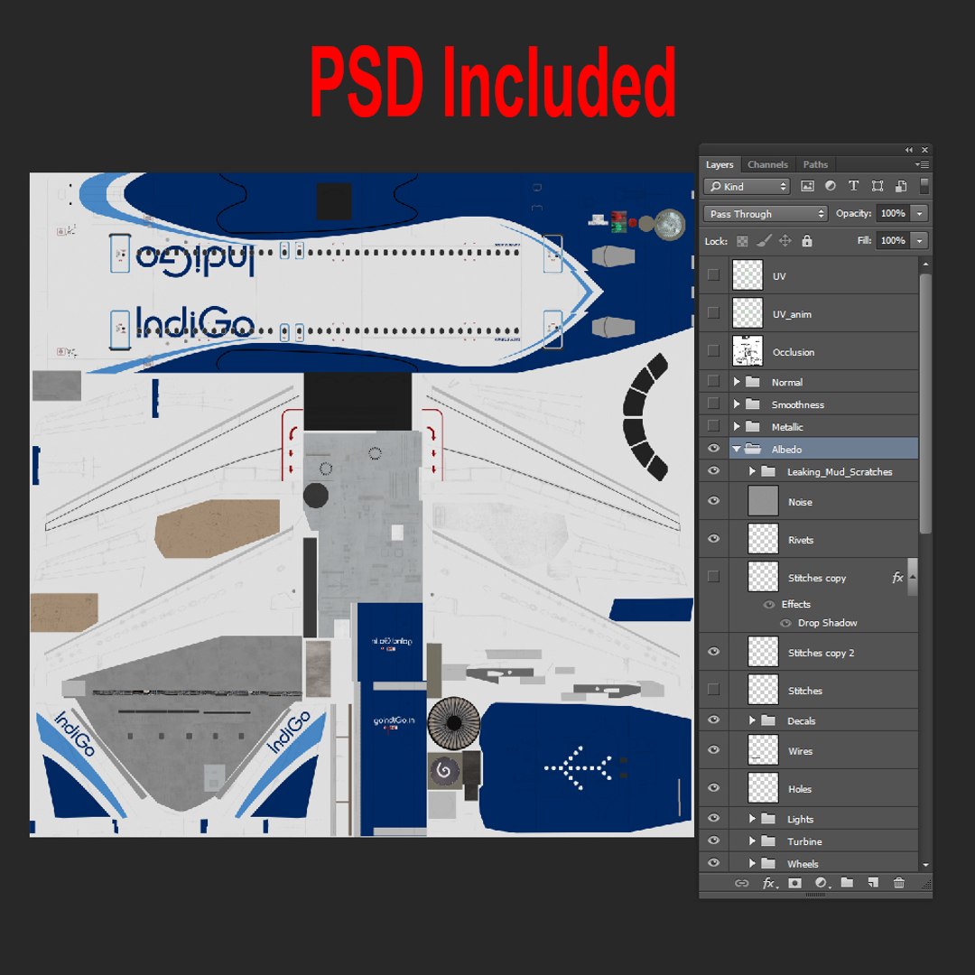
Task: Lock transparent pixels icon
Action: (742, 241)
